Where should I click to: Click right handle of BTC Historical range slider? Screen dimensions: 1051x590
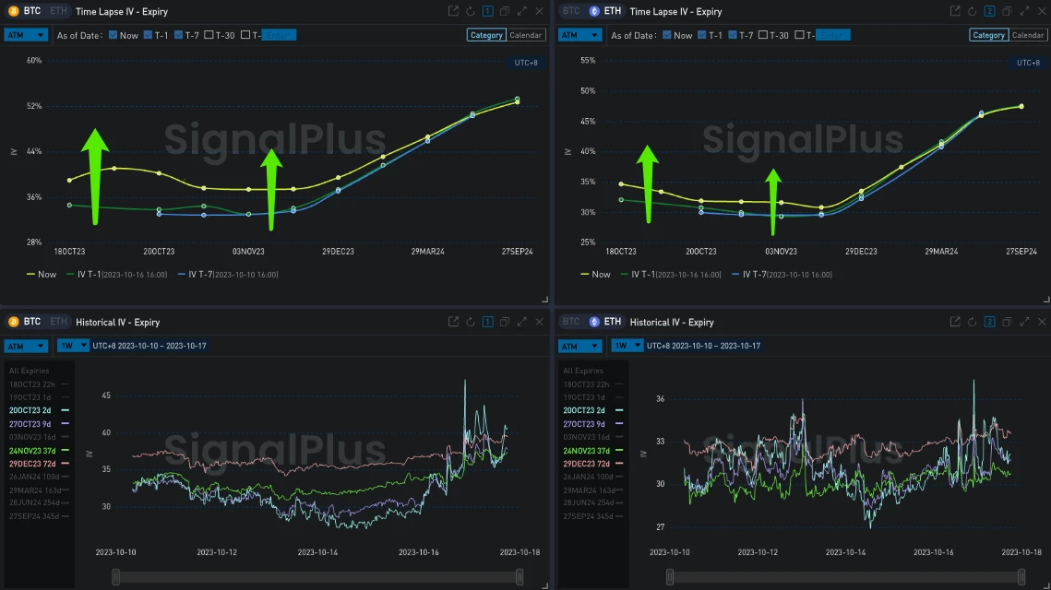(x=520, y=577)
